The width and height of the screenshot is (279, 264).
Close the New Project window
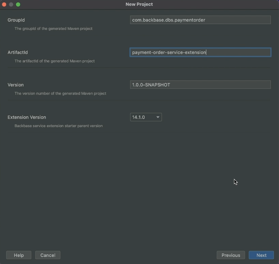click(x=4, y=4)
